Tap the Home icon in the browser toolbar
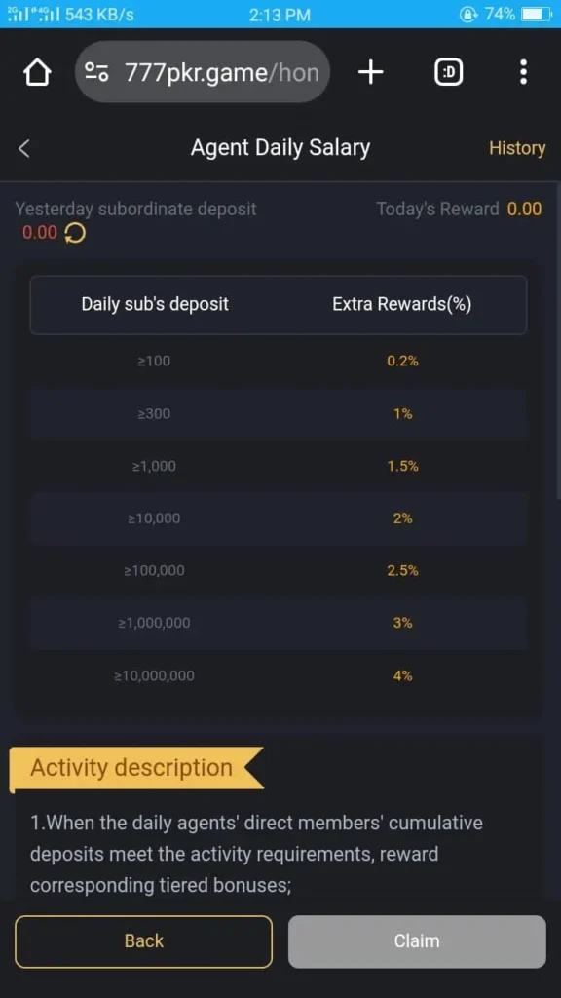Screen dimensions: 561x998 pos(36,71)
